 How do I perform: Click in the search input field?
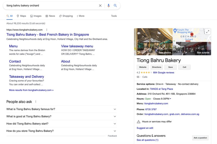tap(51, 5)
